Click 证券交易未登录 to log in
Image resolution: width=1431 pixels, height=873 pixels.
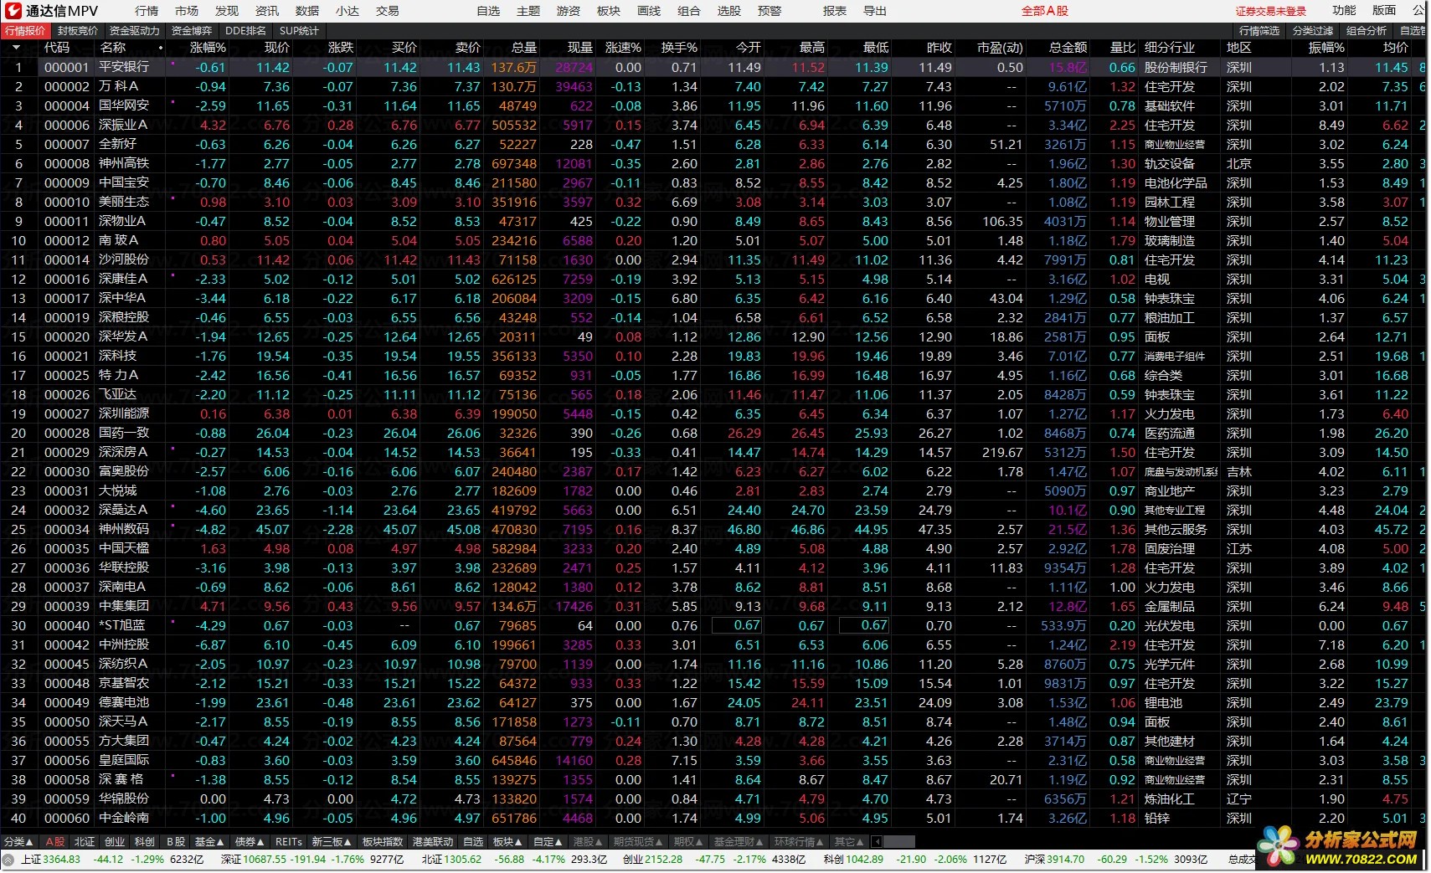[x=1271, y=11]
